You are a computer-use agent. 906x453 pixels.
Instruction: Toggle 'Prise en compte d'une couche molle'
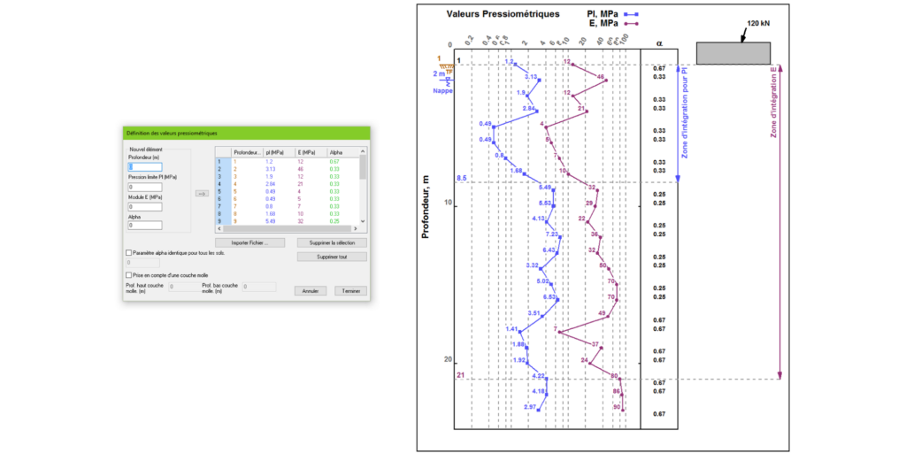point(129,275)
